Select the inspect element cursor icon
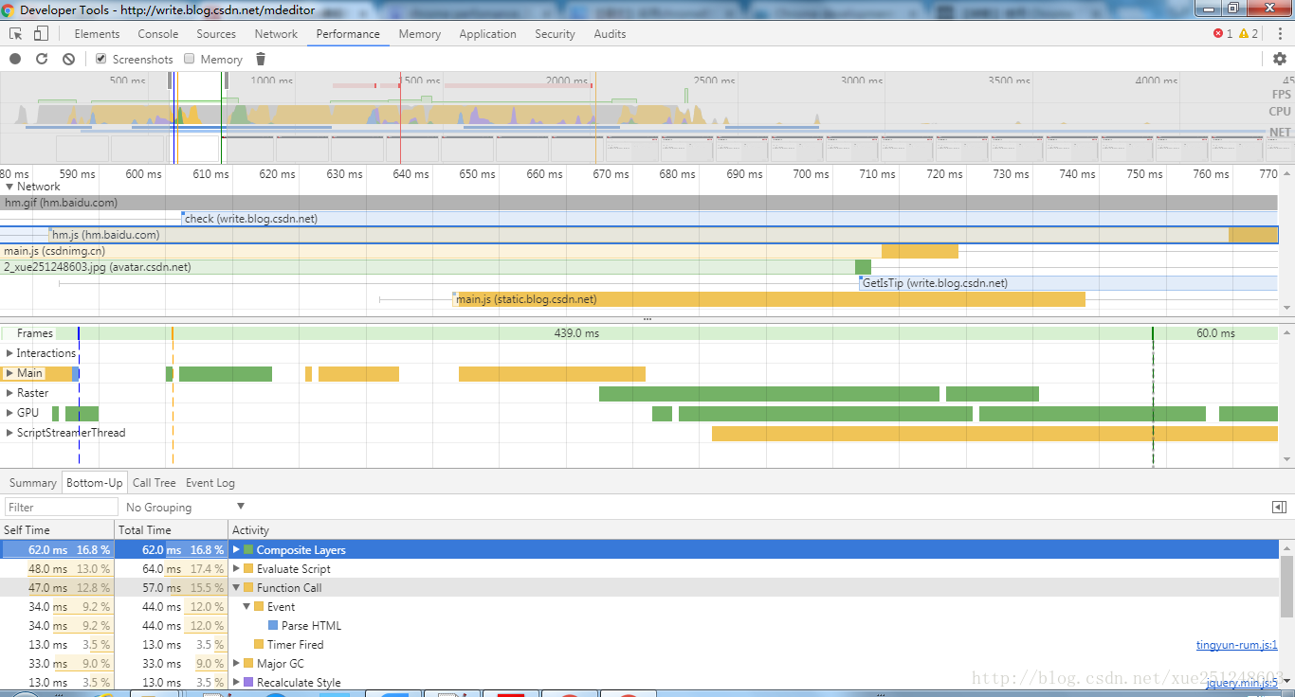The height and width of the screenshot is (697, 1295). pyautogui.click(x=16, y=34)
